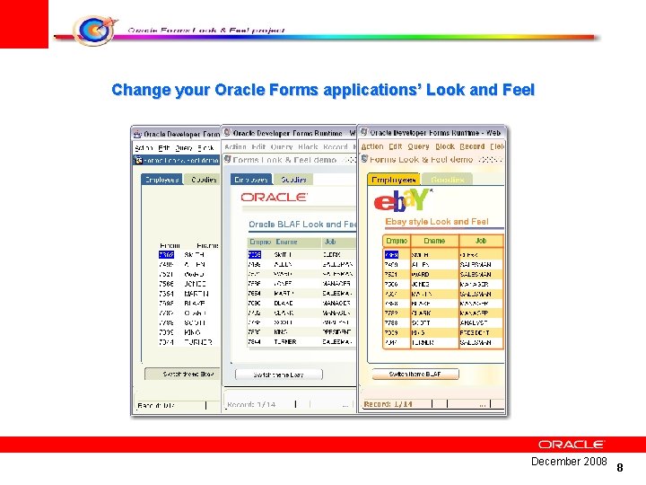Click the shield icon beside middle window's Forms demo title
646x485 pixels.
[x=227, y=159]
